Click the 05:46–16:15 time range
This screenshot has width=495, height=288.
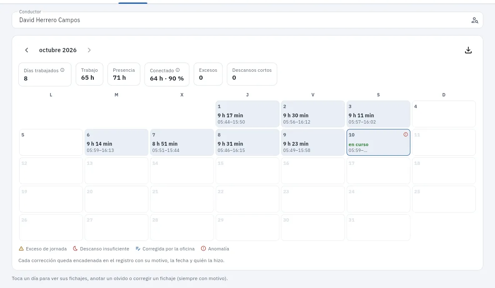point(231,151)
